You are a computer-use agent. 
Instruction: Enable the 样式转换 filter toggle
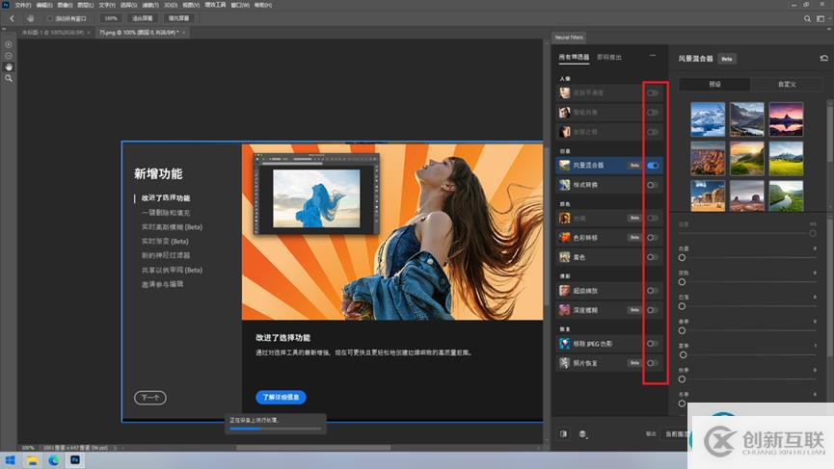(x=653, y=184)
